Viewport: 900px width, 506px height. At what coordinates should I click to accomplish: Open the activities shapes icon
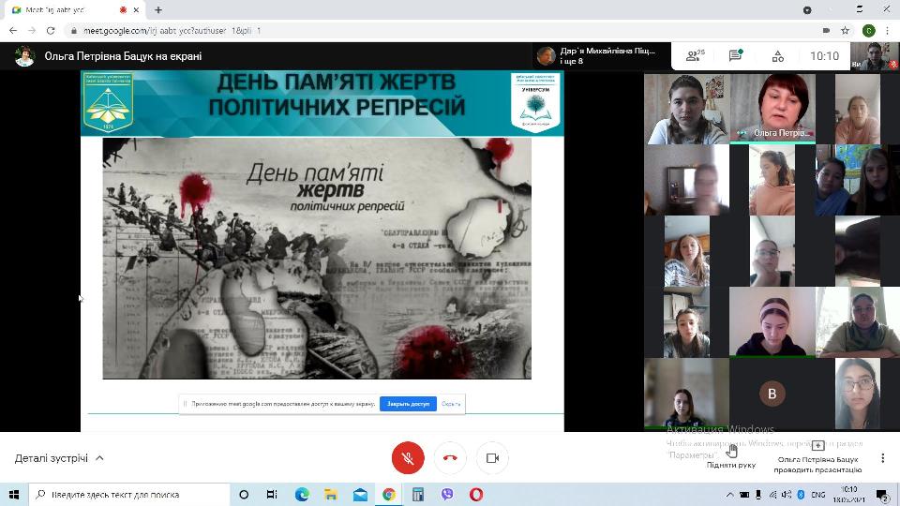[x=778, y=56]
